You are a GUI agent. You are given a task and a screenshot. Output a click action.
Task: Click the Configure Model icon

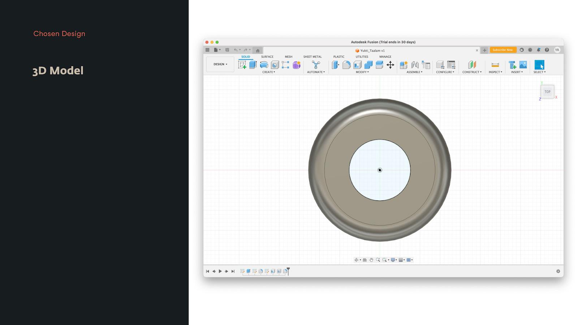click(x=440, y=65)
